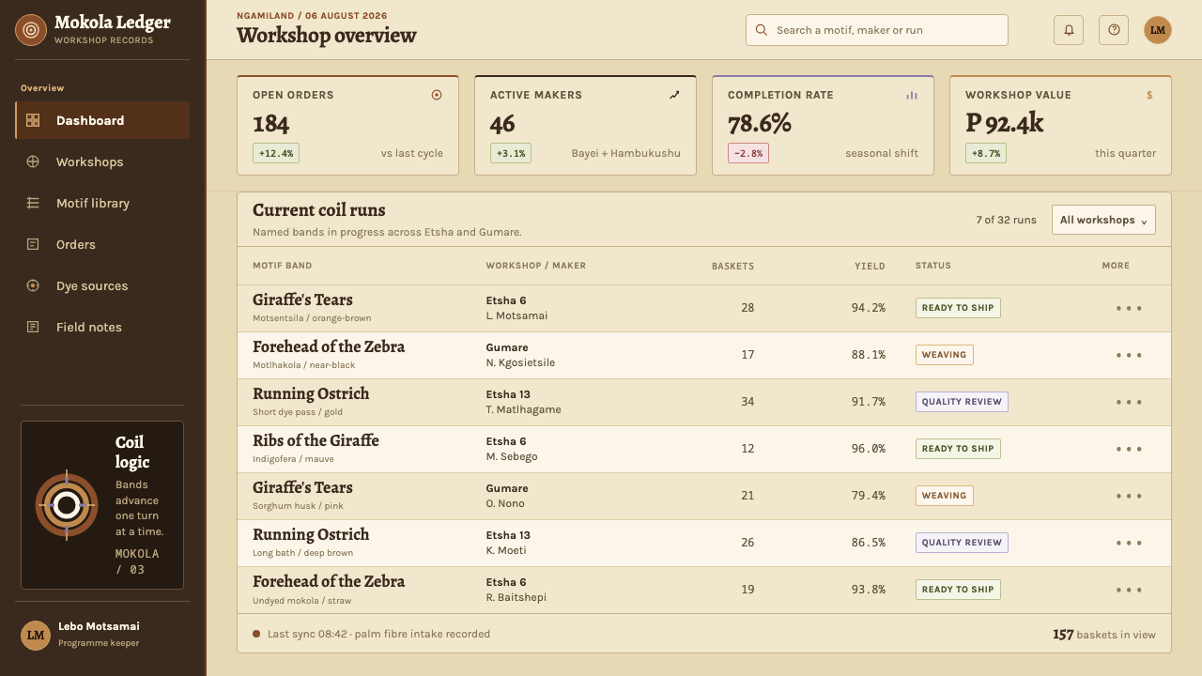Click the search magnifier icon
The height and width of the screenshot is (676, 1202).
tap(762, 30)
